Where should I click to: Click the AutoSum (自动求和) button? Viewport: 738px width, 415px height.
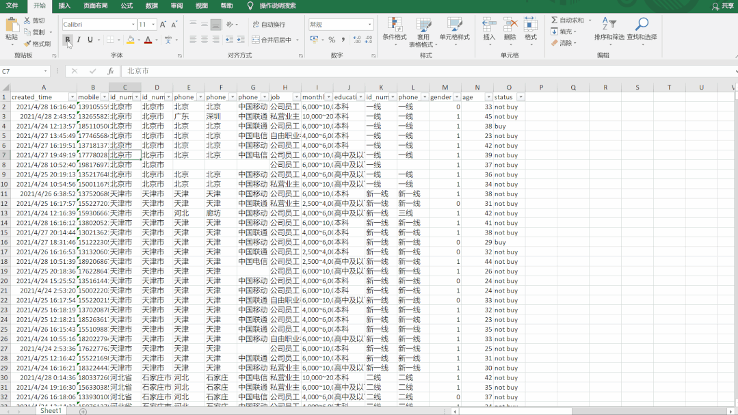tap(568, 21)
